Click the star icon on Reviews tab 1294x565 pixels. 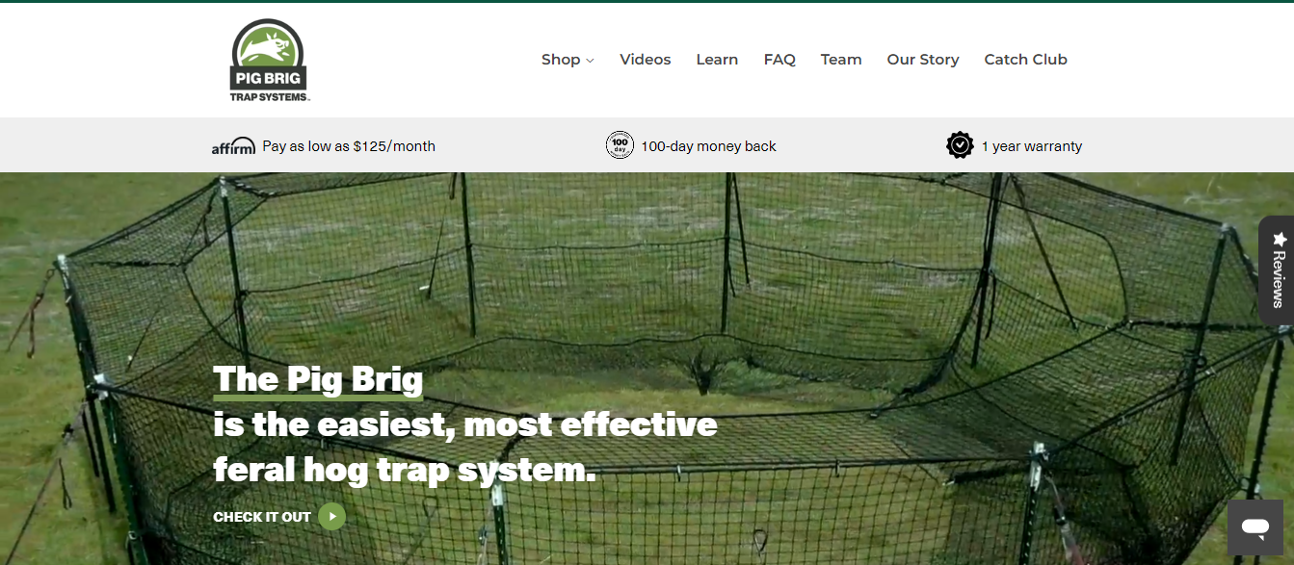[x=1280, y=239]
